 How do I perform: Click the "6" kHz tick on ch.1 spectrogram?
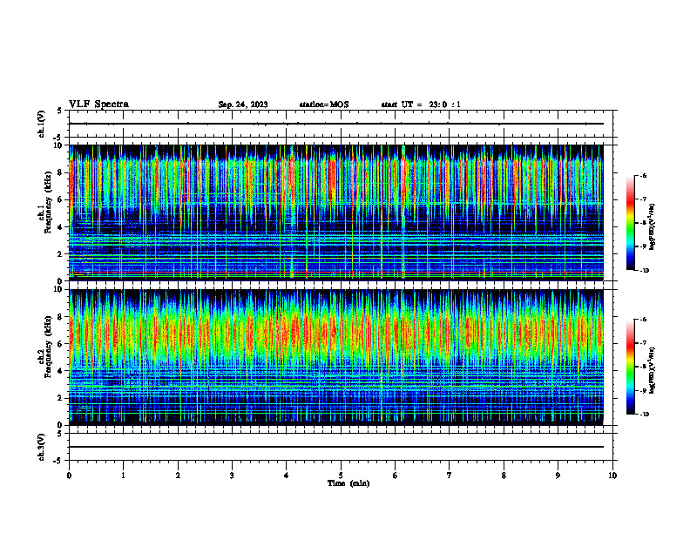click(x=59, y=199)
